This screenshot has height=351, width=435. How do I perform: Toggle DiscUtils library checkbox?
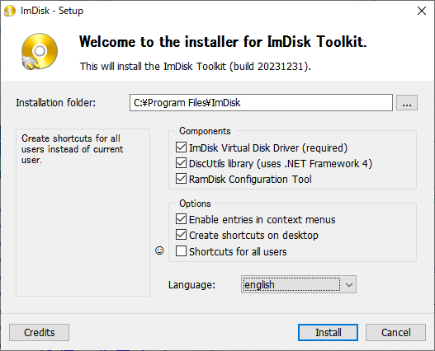coord(181,163)
